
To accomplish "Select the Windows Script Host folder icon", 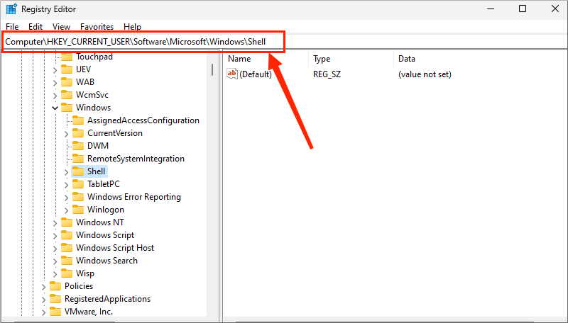I will point(67,248).
